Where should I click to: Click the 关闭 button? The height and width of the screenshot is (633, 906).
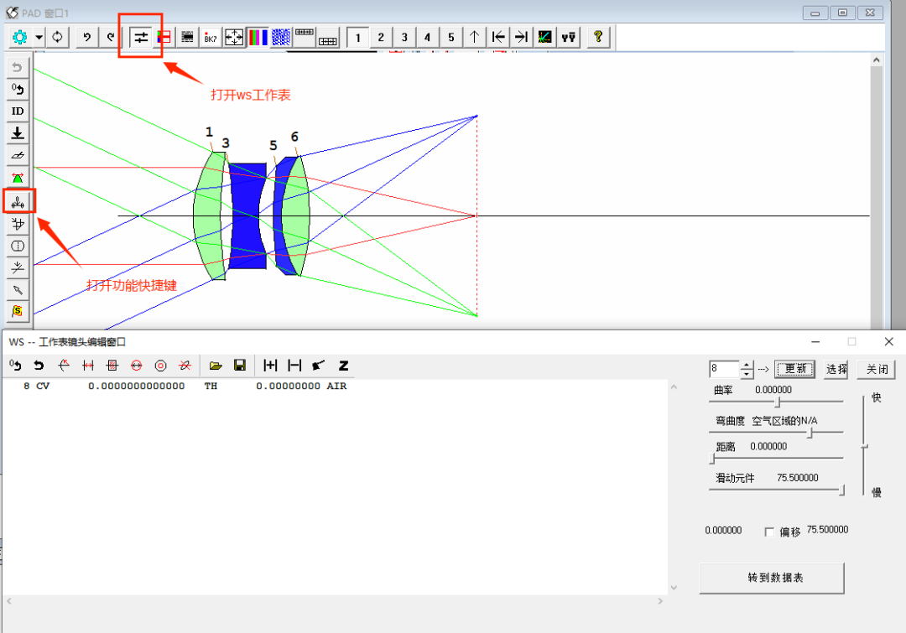pyautogui.click(x=877, y=369)
